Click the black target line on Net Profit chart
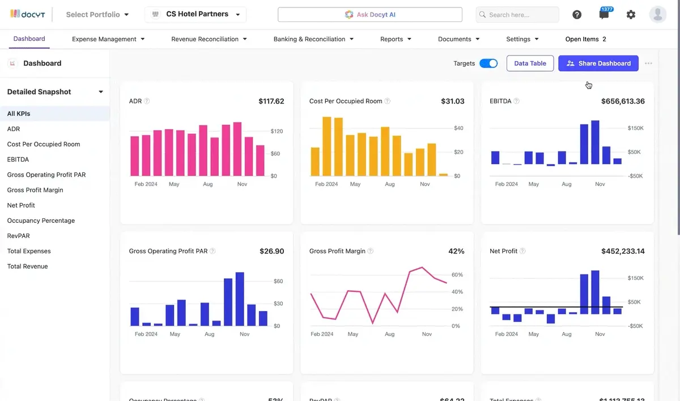Image resolution: width=680 pixels, height=401 pixels. [x=556, y=307]
